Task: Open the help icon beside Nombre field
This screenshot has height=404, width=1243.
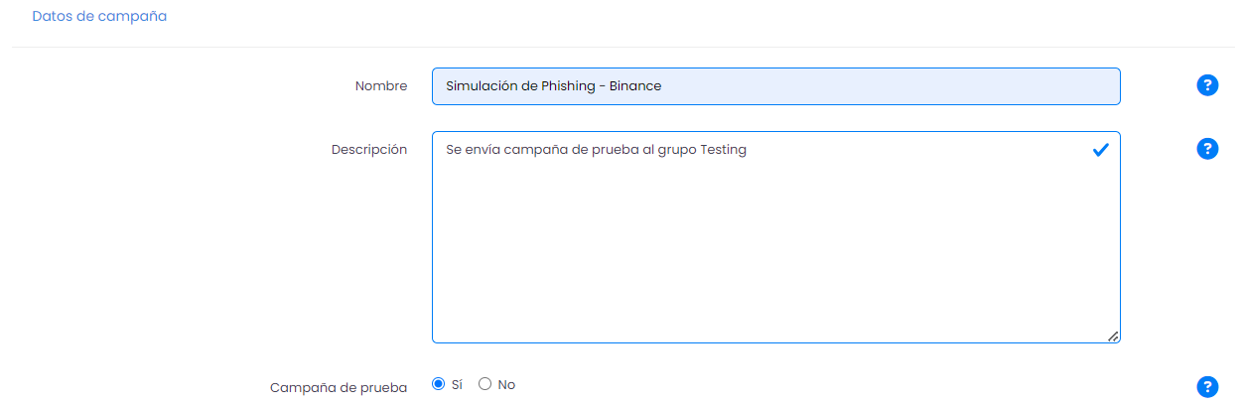Action: [x=1207, y=85]
